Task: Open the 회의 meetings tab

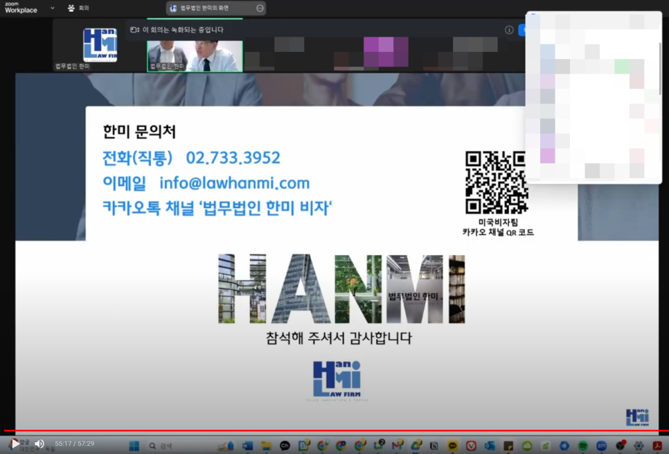Action: click(79, 8)
